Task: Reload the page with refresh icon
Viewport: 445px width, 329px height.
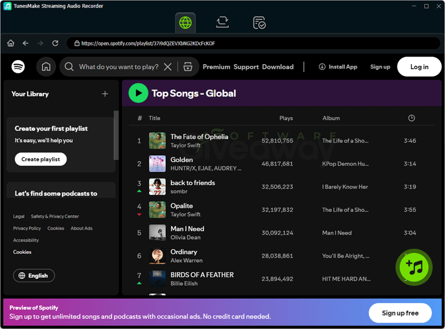Action: (55, 43)
